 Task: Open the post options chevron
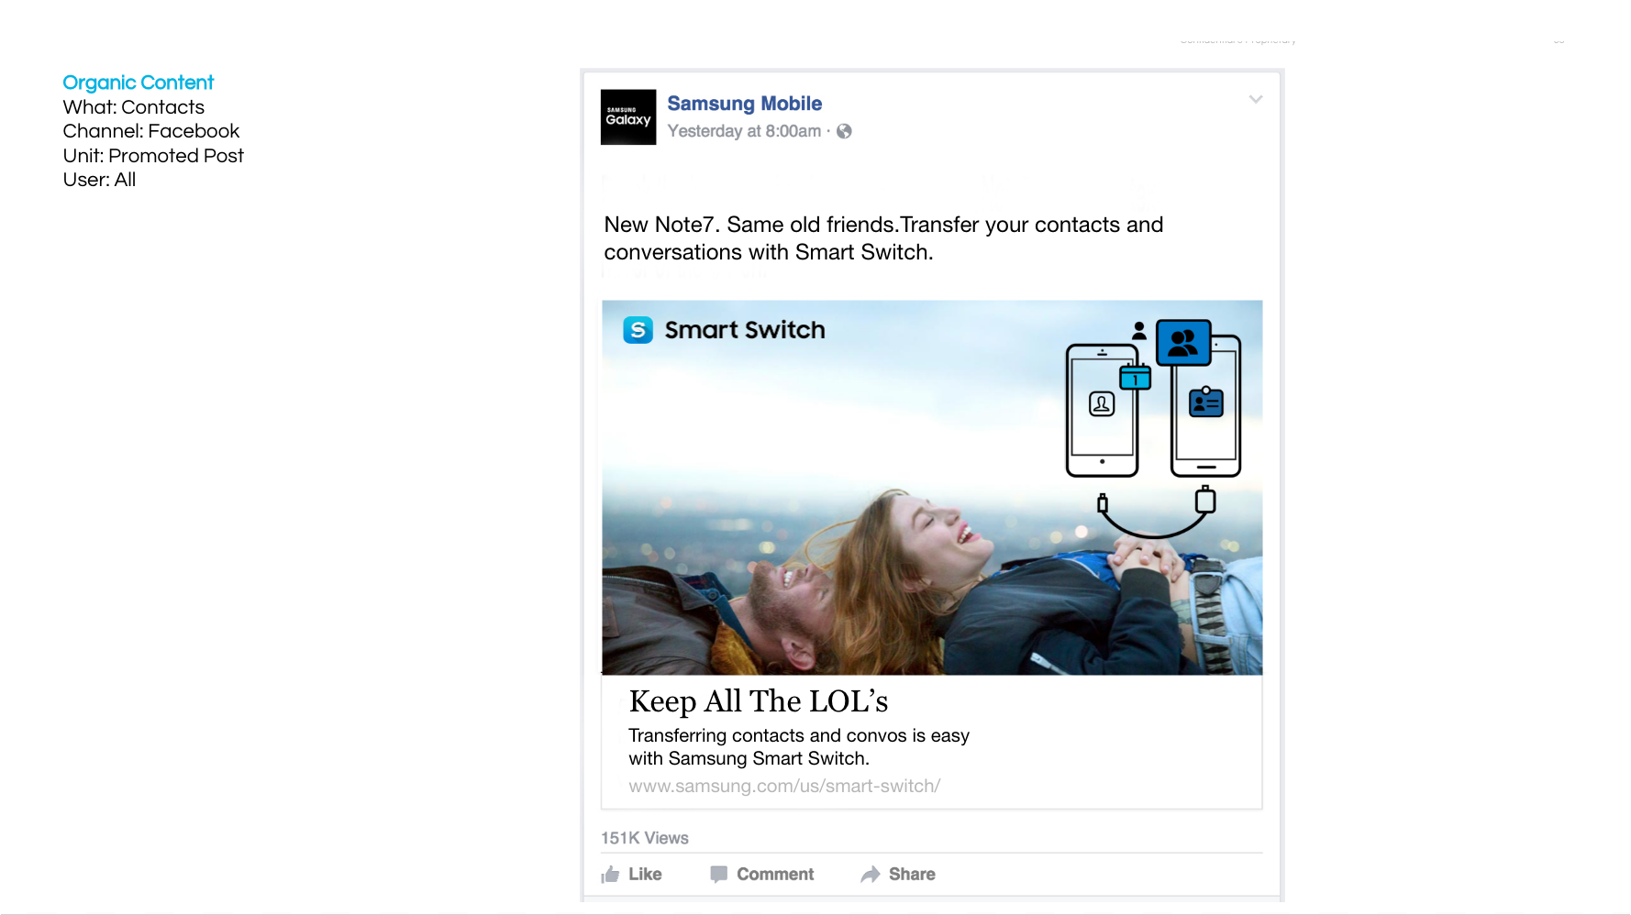[1256, 99]
